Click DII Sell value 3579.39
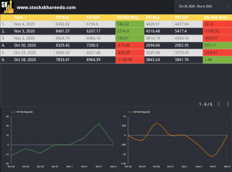Image resolution: width=232 pixels, height=172 pixels. 182,53
